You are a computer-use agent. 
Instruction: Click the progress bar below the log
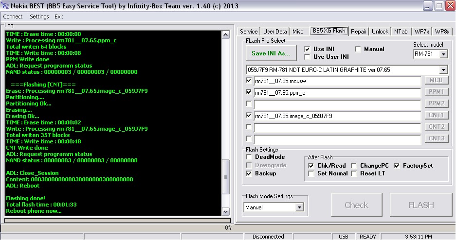point(117,221)
